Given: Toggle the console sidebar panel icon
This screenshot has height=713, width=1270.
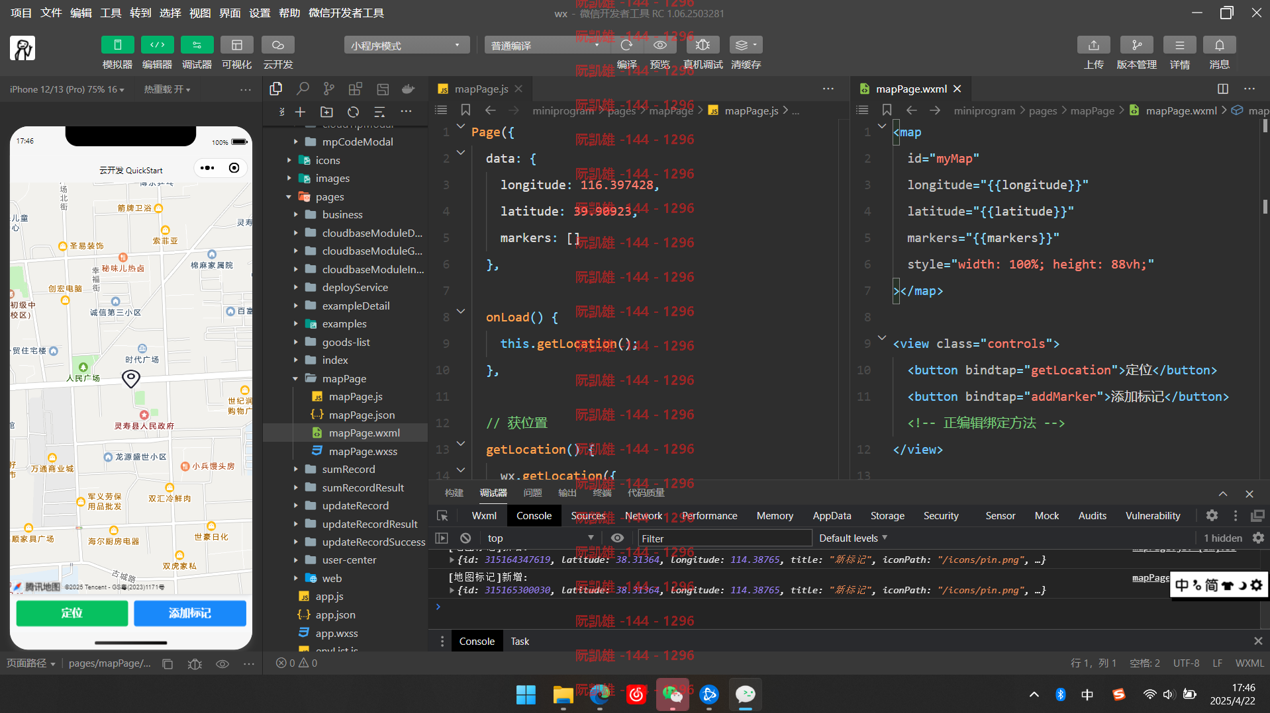Looking at the screenshot, I should click(x=442, y=538).
